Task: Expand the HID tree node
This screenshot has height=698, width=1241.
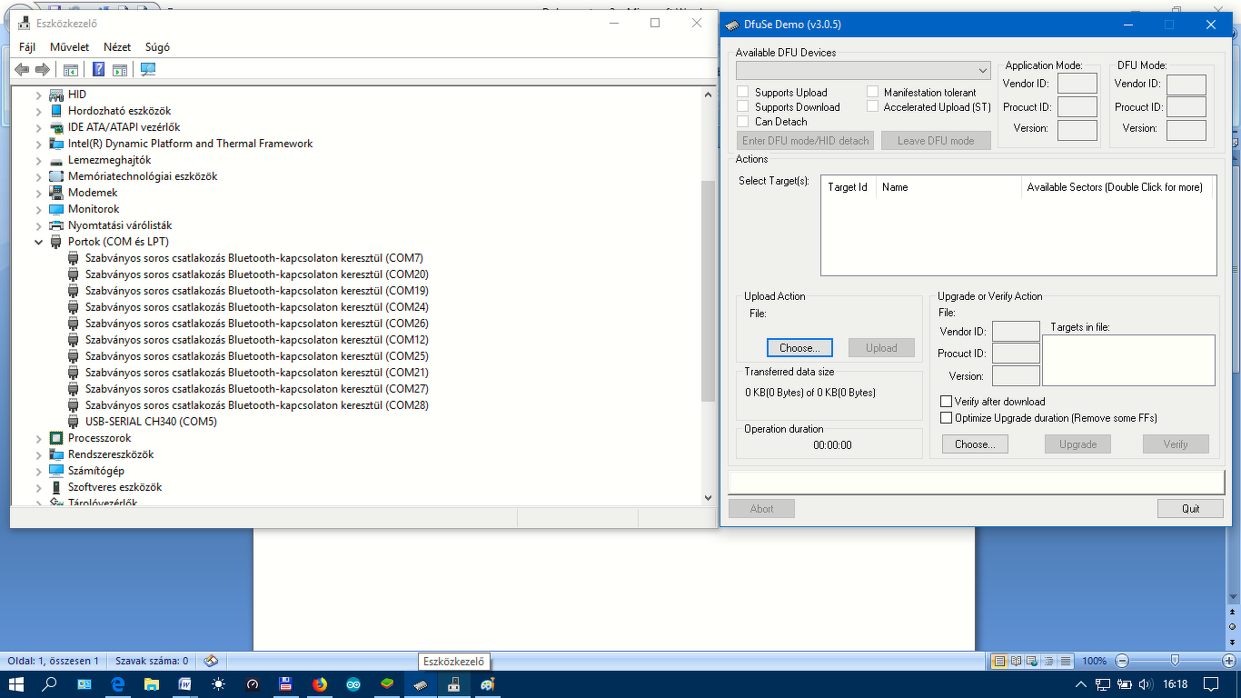Action: [38, 95]
